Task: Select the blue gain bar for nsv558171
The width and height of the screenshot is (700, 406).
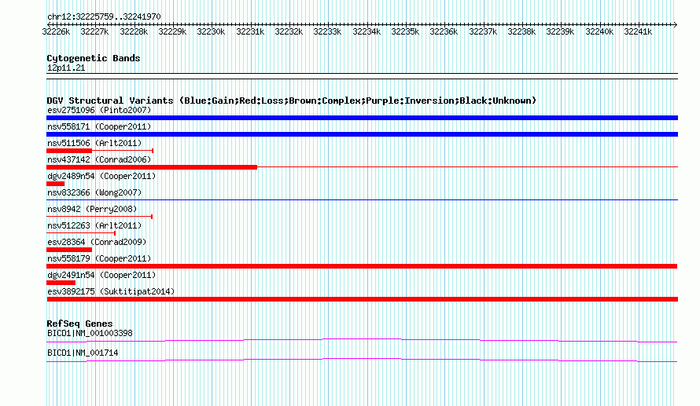Action: click(362, 134)
